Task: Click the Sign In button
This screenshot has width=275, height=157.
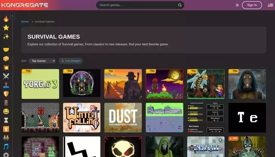Action: tap(252, 5)
